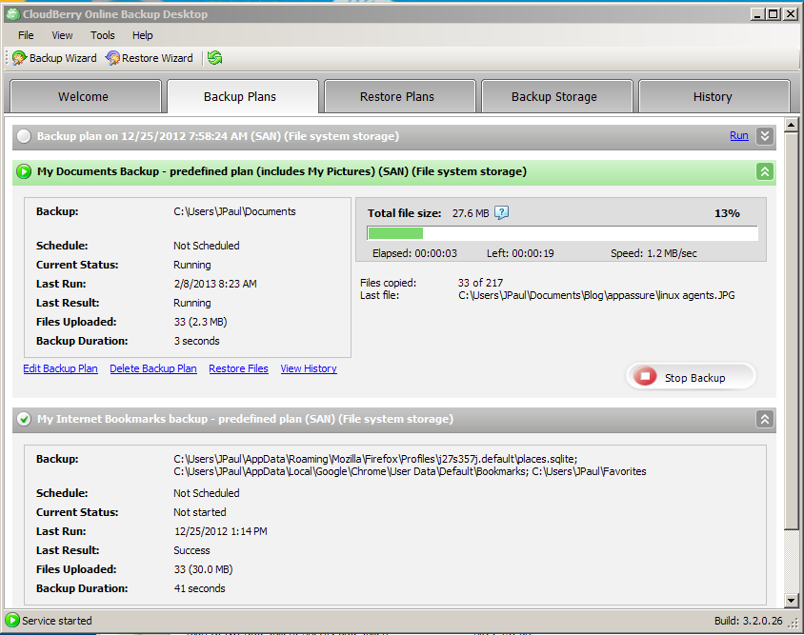Click the Firefox places.sqlite backup path
The image size is (804, 635).
[x=375, y=459]
